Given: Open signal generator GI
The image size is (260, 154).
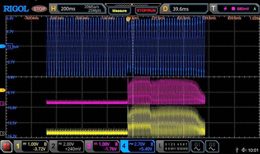Looking at the screenshot, I should [197, 146].
